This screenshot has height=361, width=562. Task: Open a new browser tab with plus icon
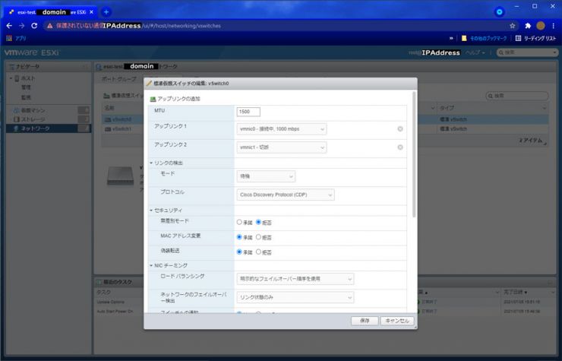click(106, 12)
